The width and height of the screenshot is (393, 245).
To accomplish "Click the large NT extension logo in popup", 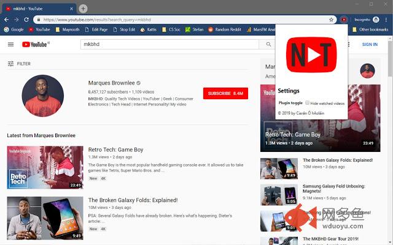I will tap(311, 55).
